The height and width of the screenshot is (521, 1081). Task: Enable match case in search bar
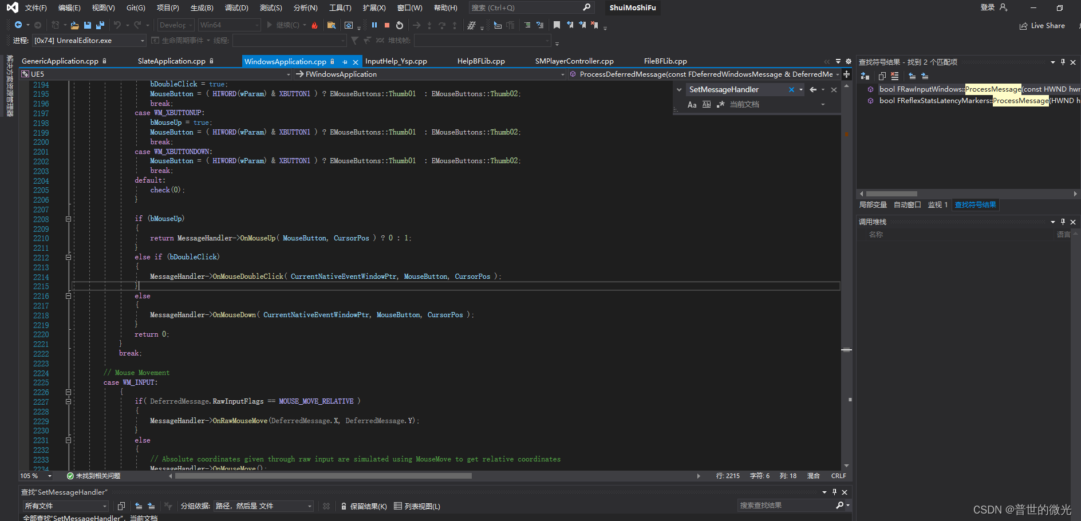pyautogui.click(x=692, y=104)
